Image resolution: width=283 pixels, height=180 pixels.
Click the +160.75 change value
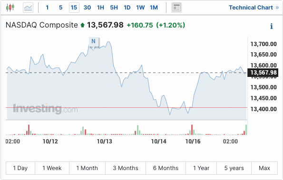click(140, 25)
